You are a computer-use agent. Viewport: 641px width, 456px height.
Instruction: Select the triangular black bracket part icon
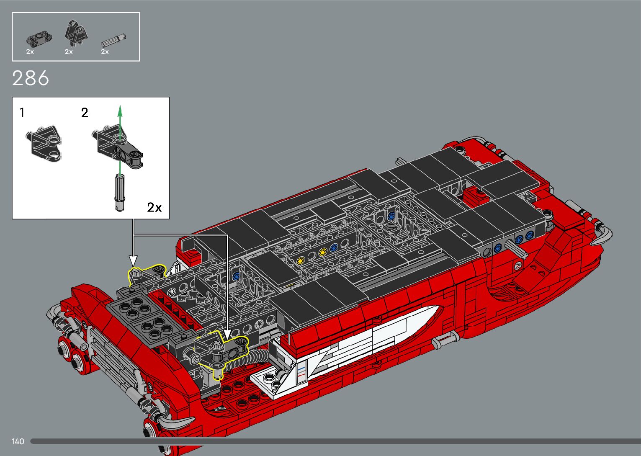coord(76,33)
